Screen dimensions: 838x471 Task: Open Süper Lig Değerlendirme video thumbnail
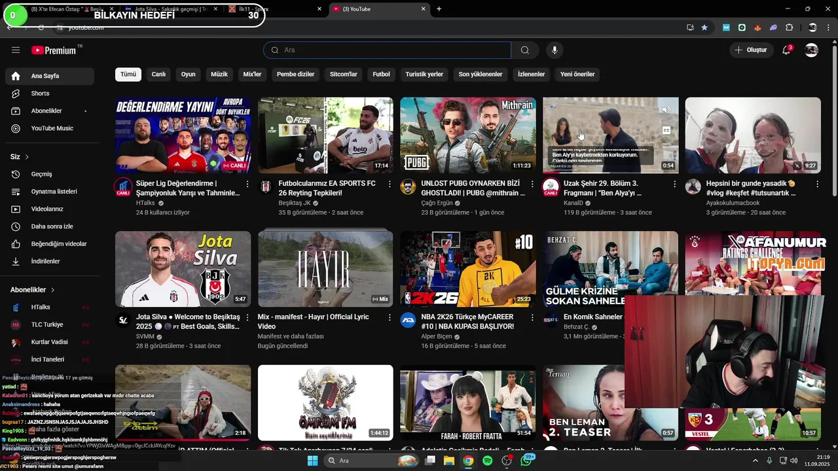183,135
